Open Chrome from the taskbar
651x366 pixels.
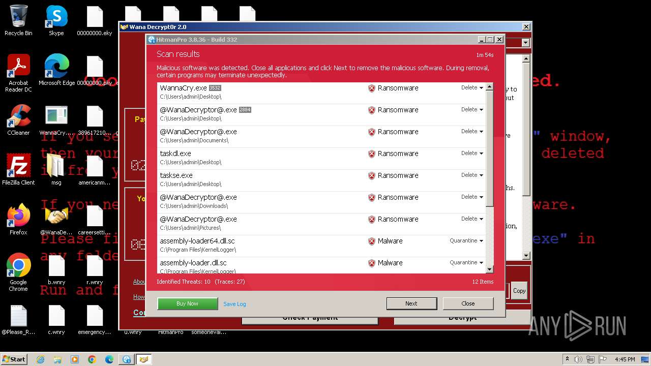pyautogui.click(x=92, y=359)
